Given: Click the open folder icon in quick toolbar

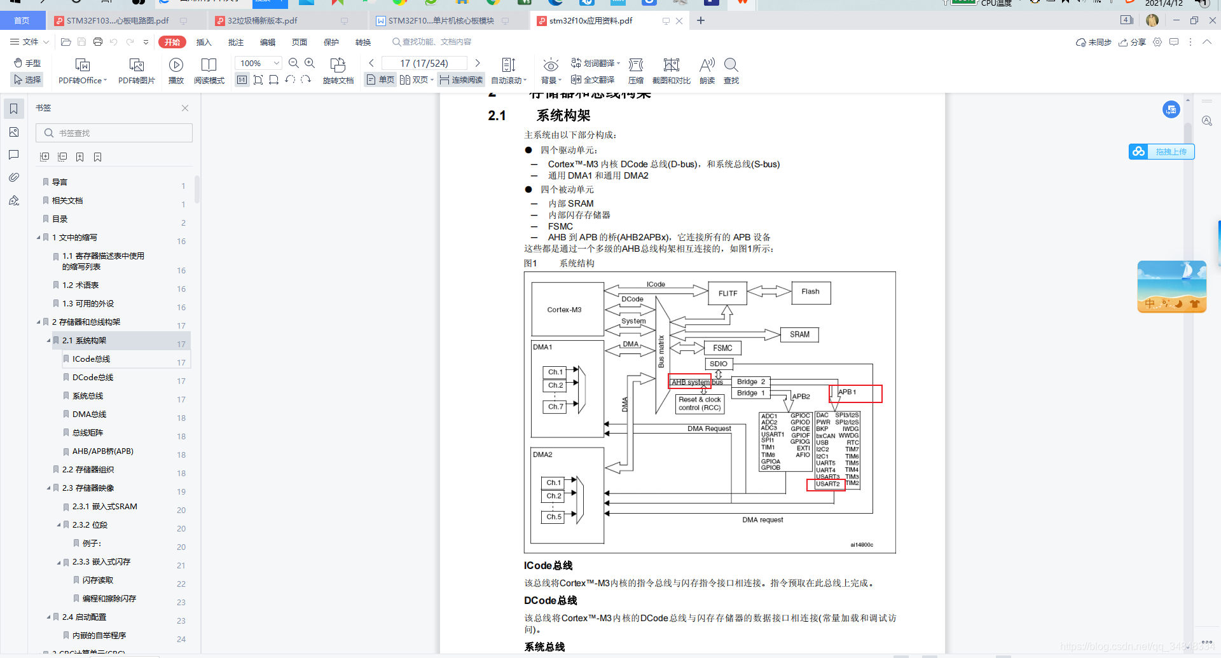Looking at the screenshot, I should coord(66,42).
